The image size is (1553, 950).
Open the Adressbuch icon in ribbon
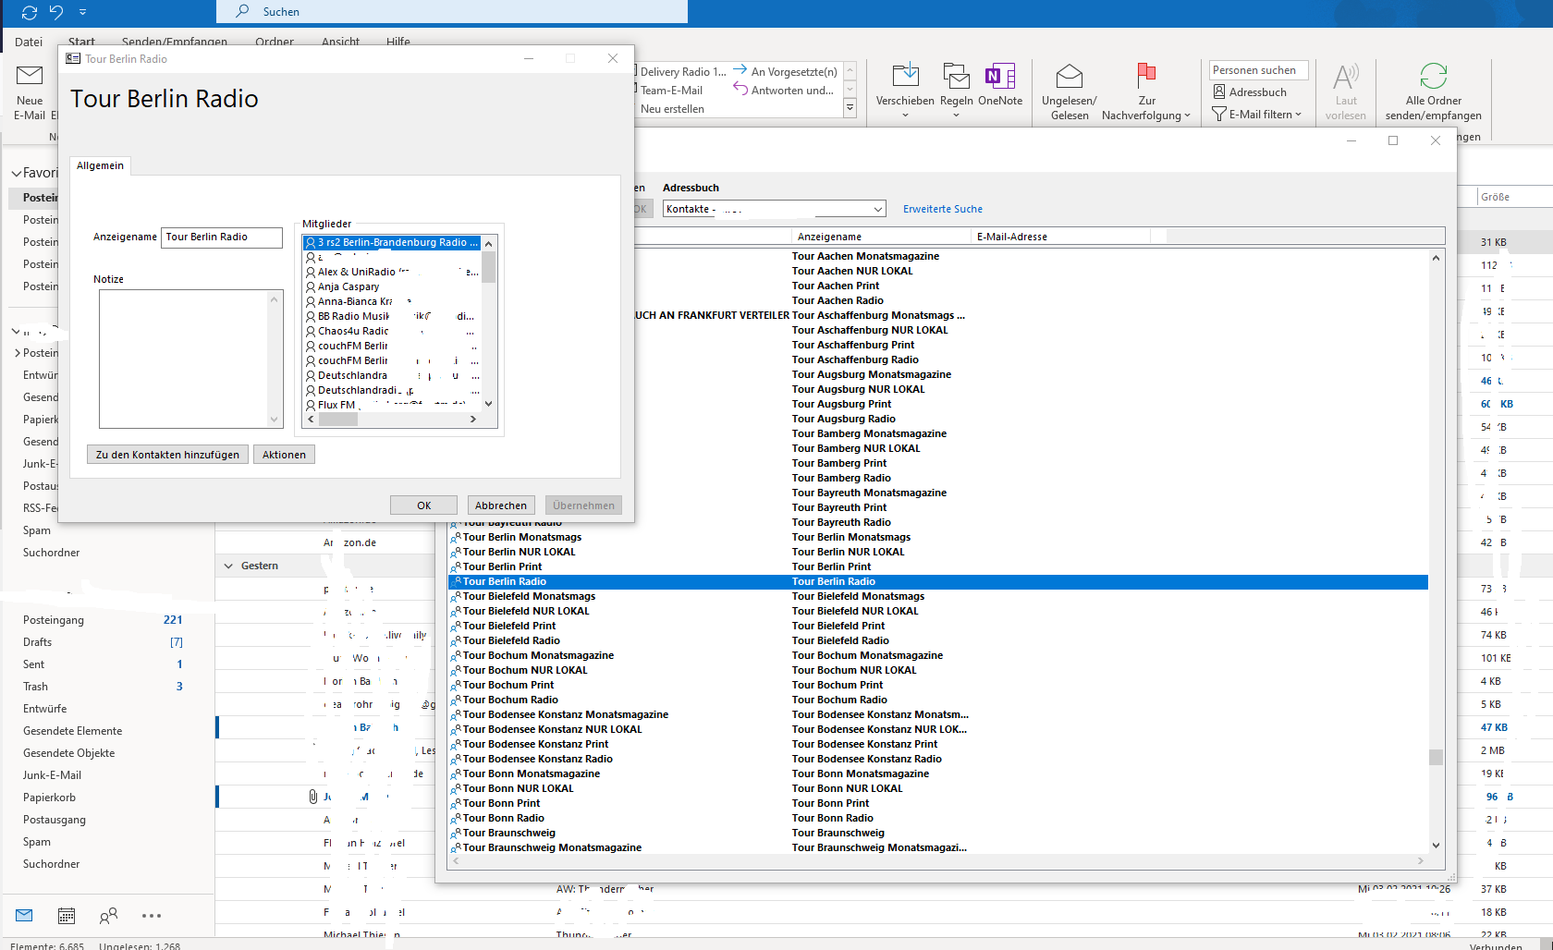[x=1219, y=91]
